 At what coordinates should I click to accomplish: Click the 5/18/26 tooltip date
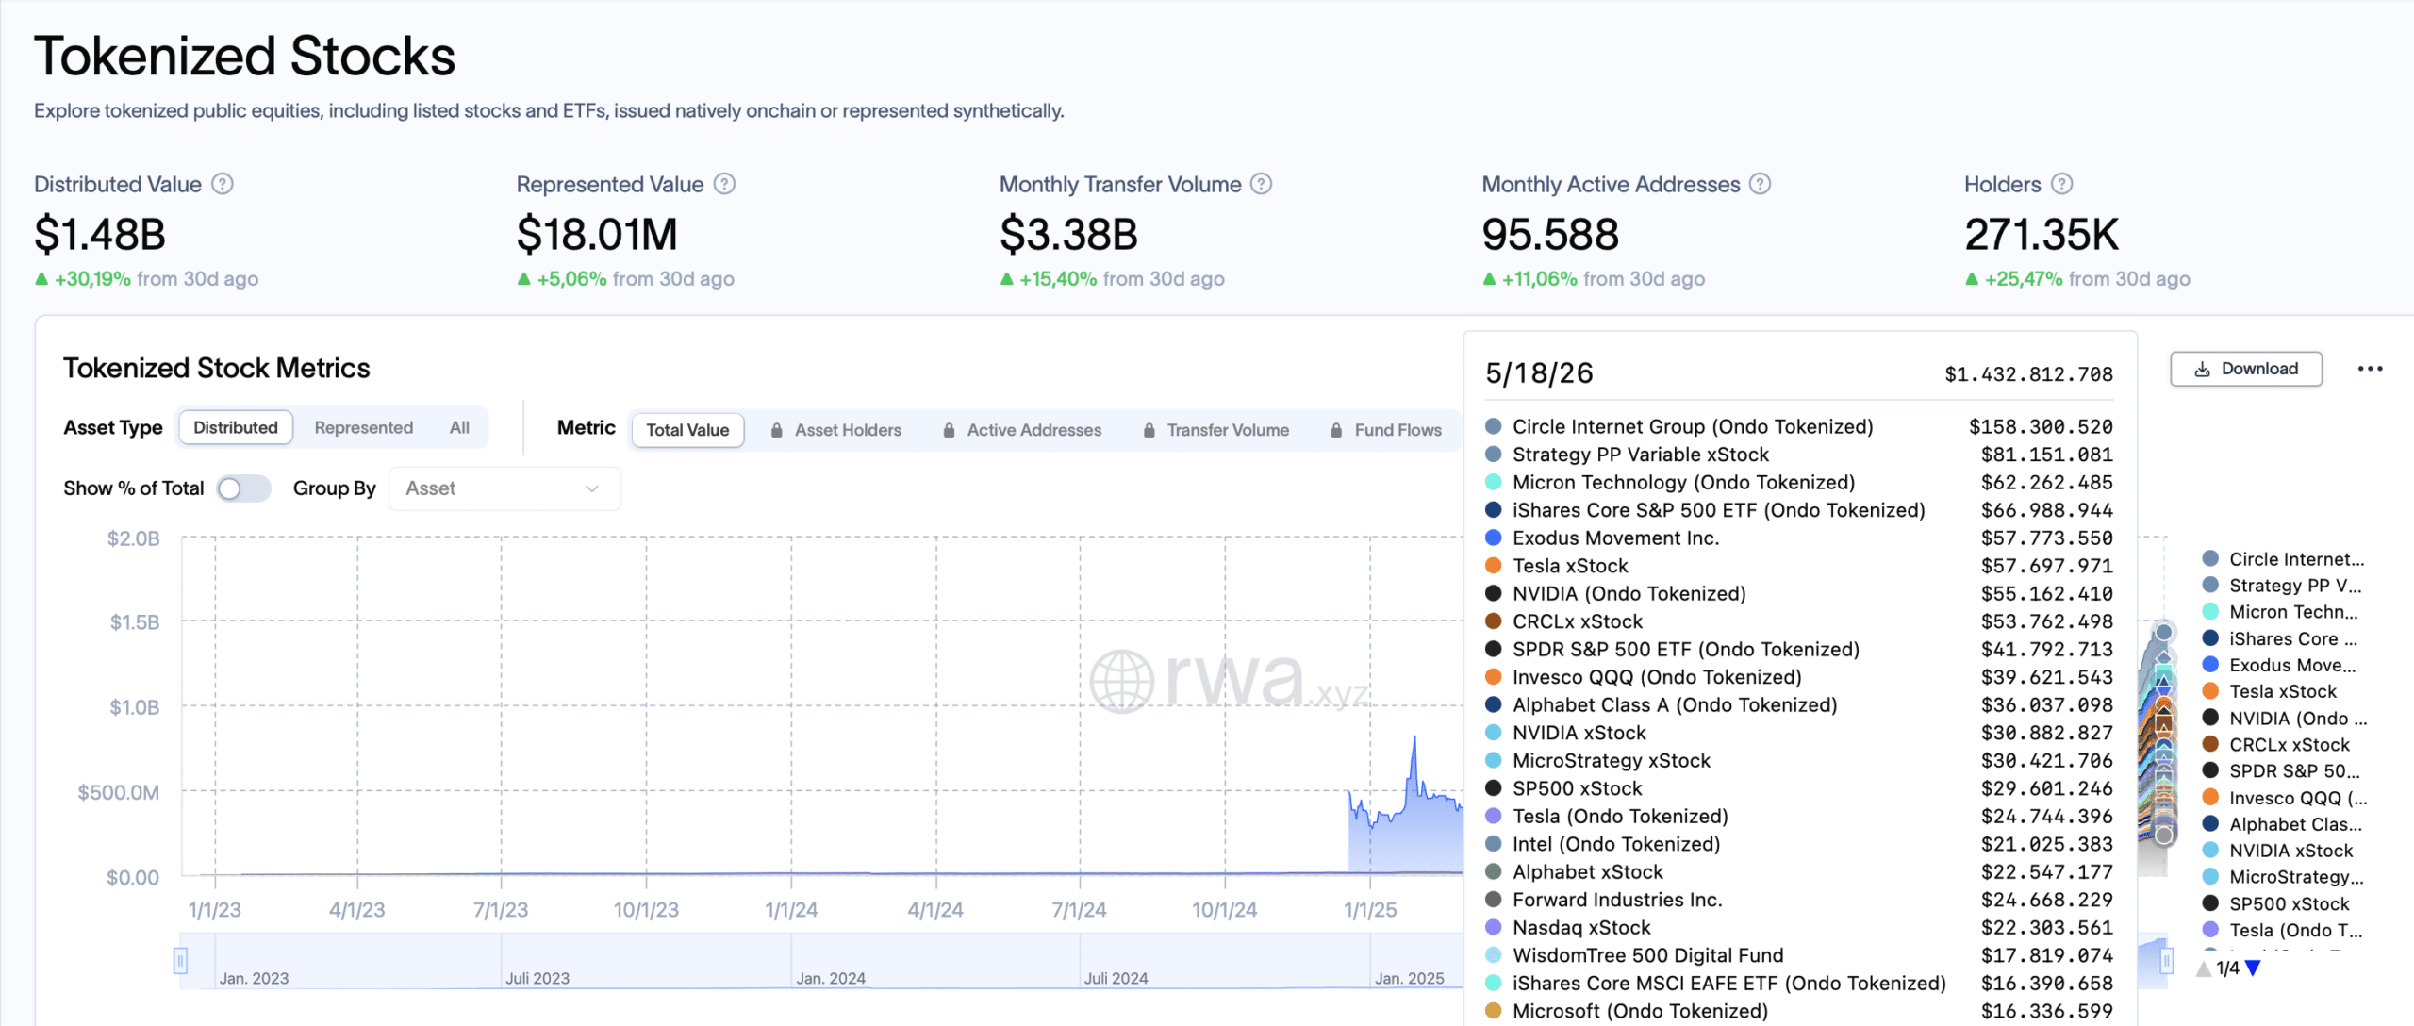(1539, 373)
